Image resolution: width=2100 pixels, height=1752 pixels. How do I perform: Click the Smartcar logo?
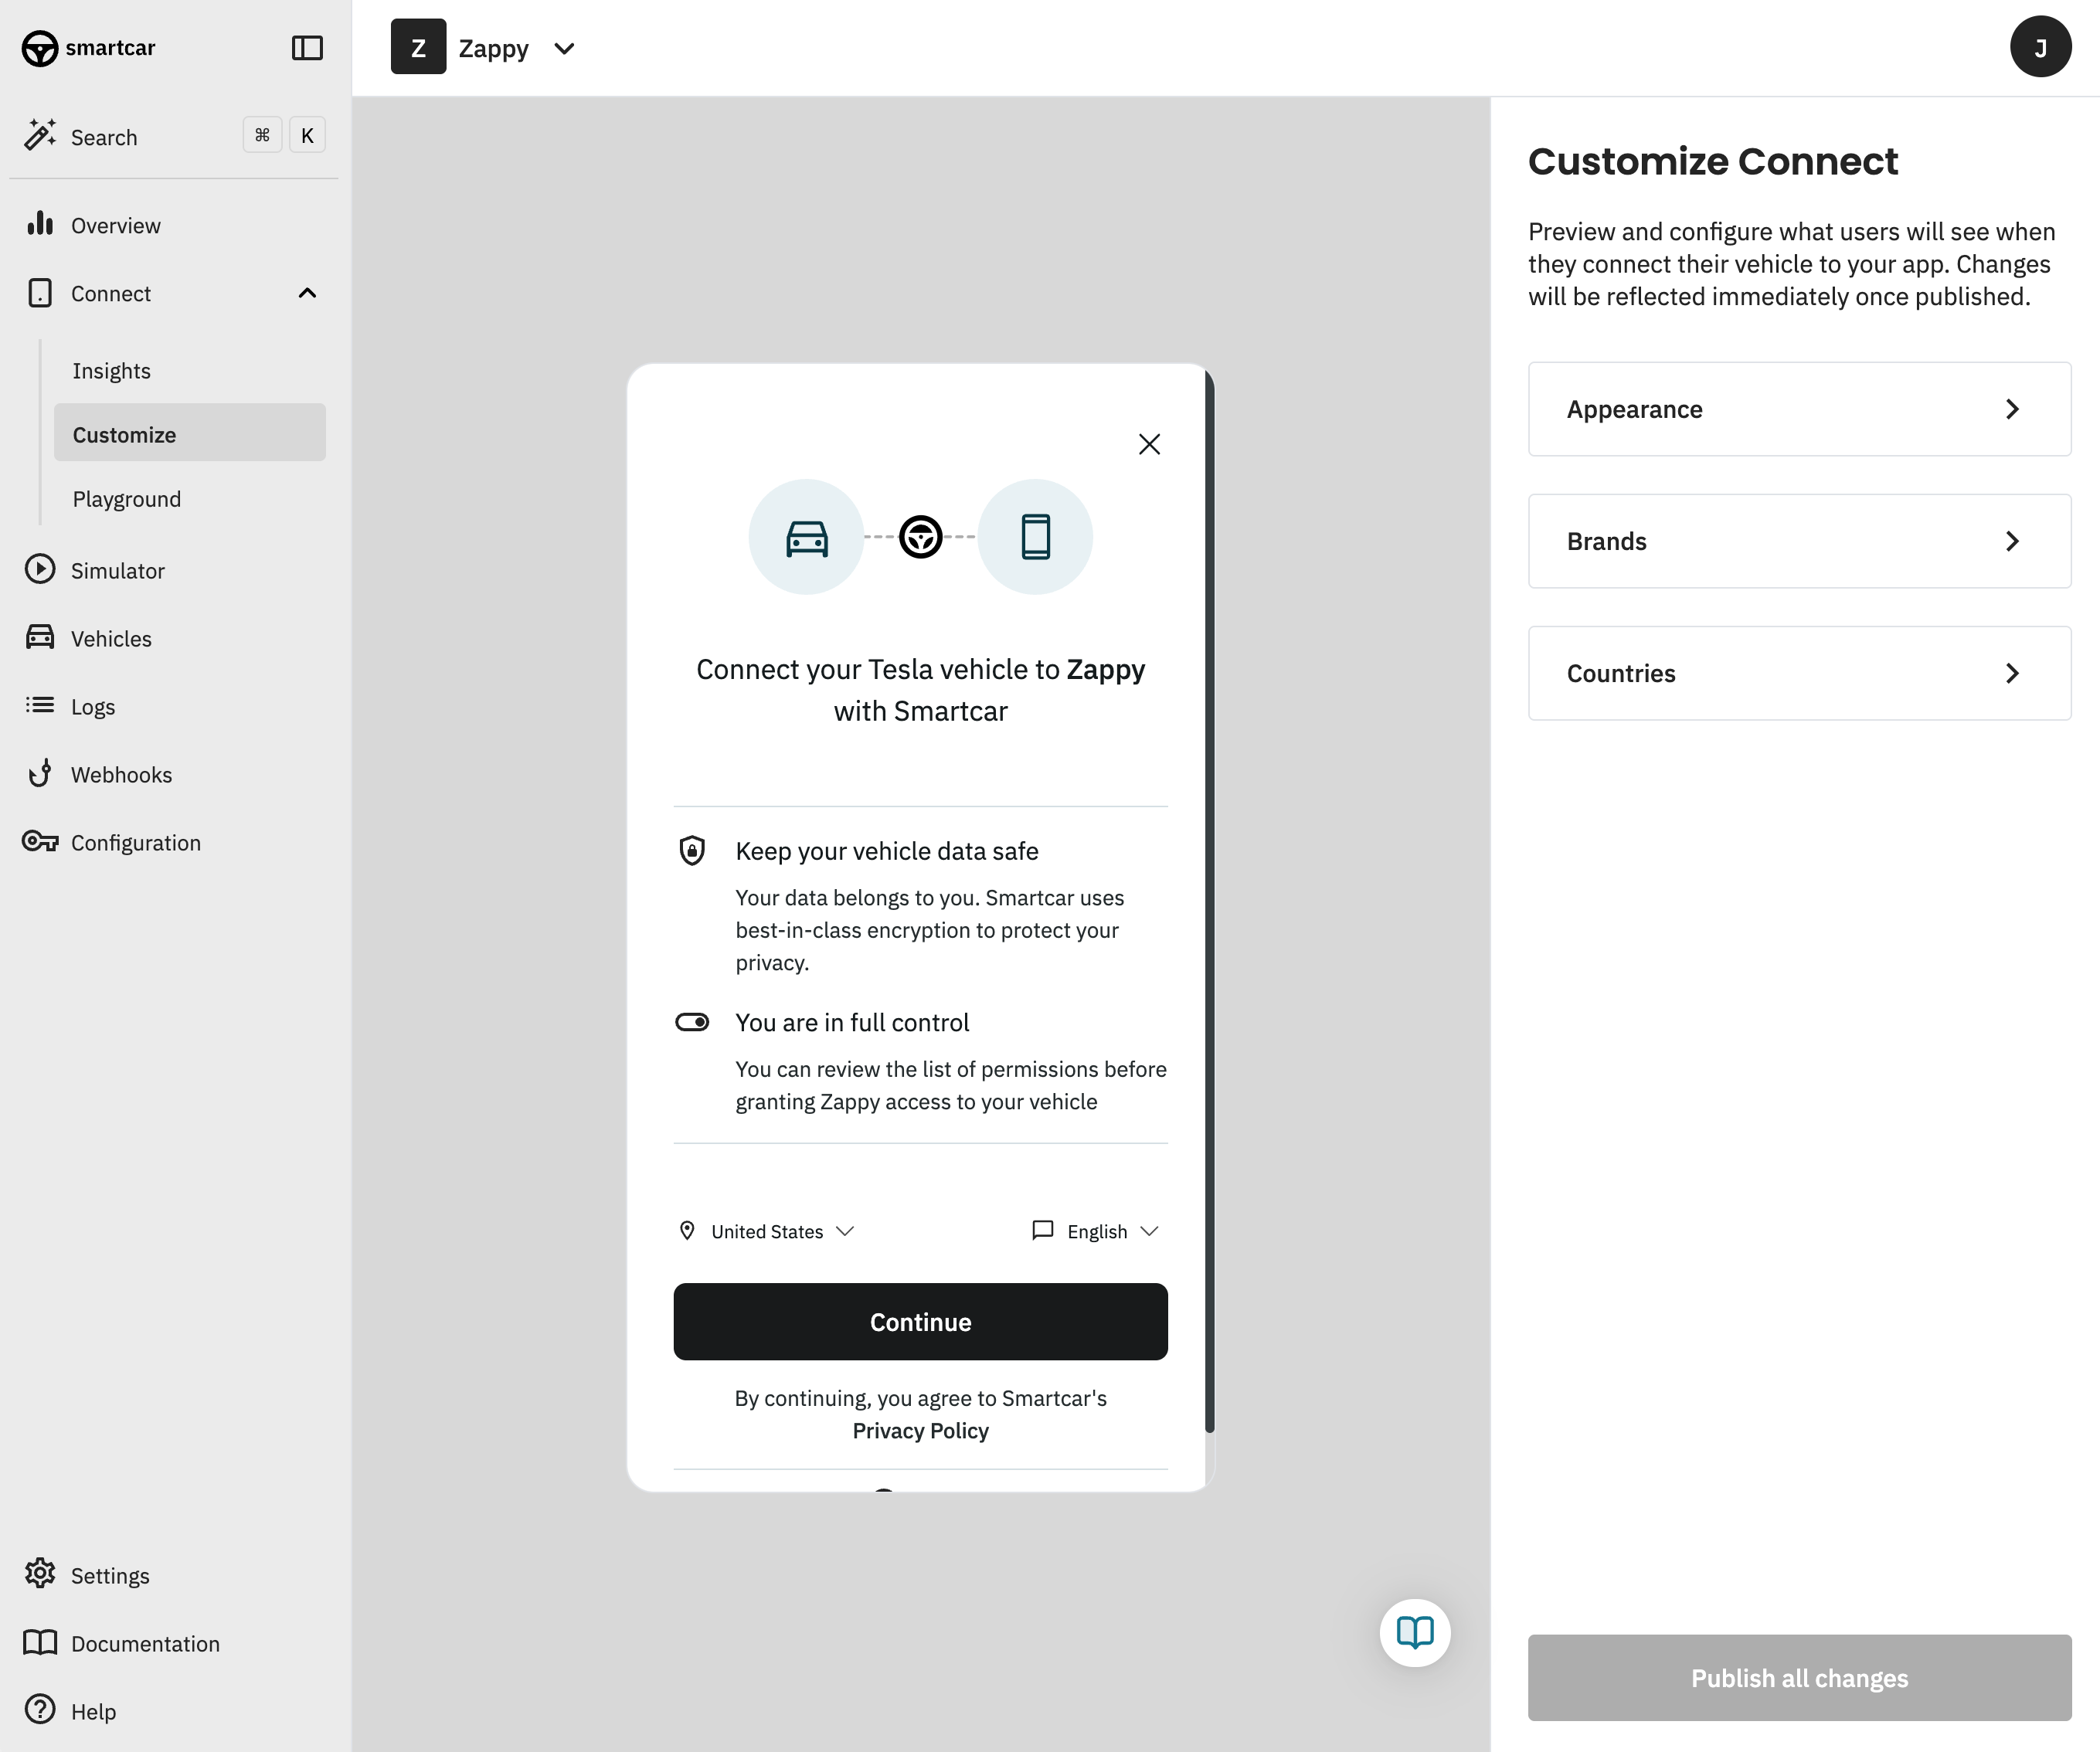(88, 48)
